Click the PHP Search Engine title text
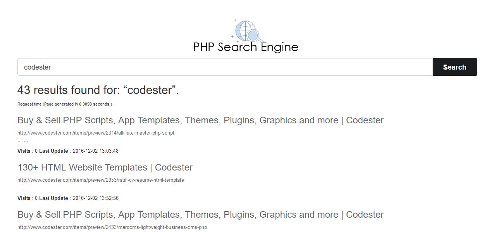 246,47
